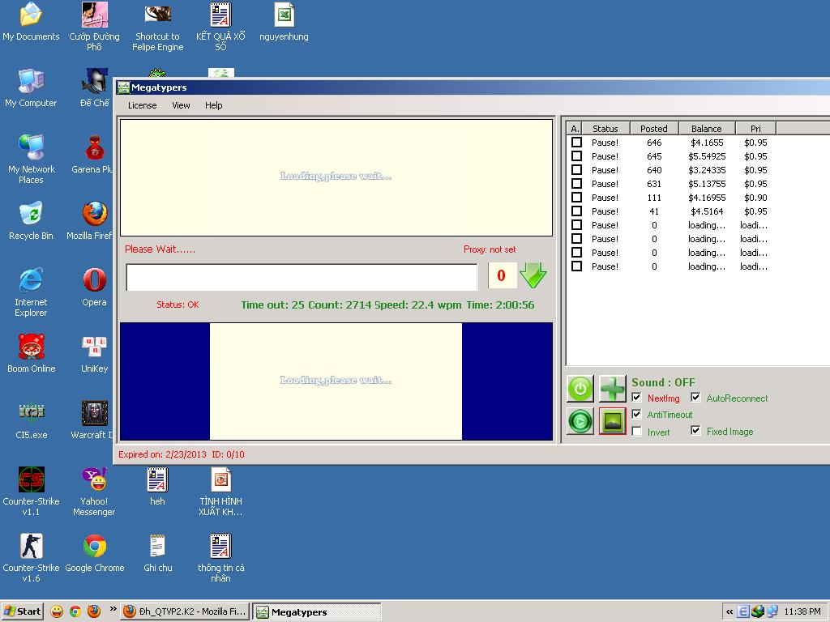
Task: Disable the AutoReconnect checkbox
Action: [695, 398]
